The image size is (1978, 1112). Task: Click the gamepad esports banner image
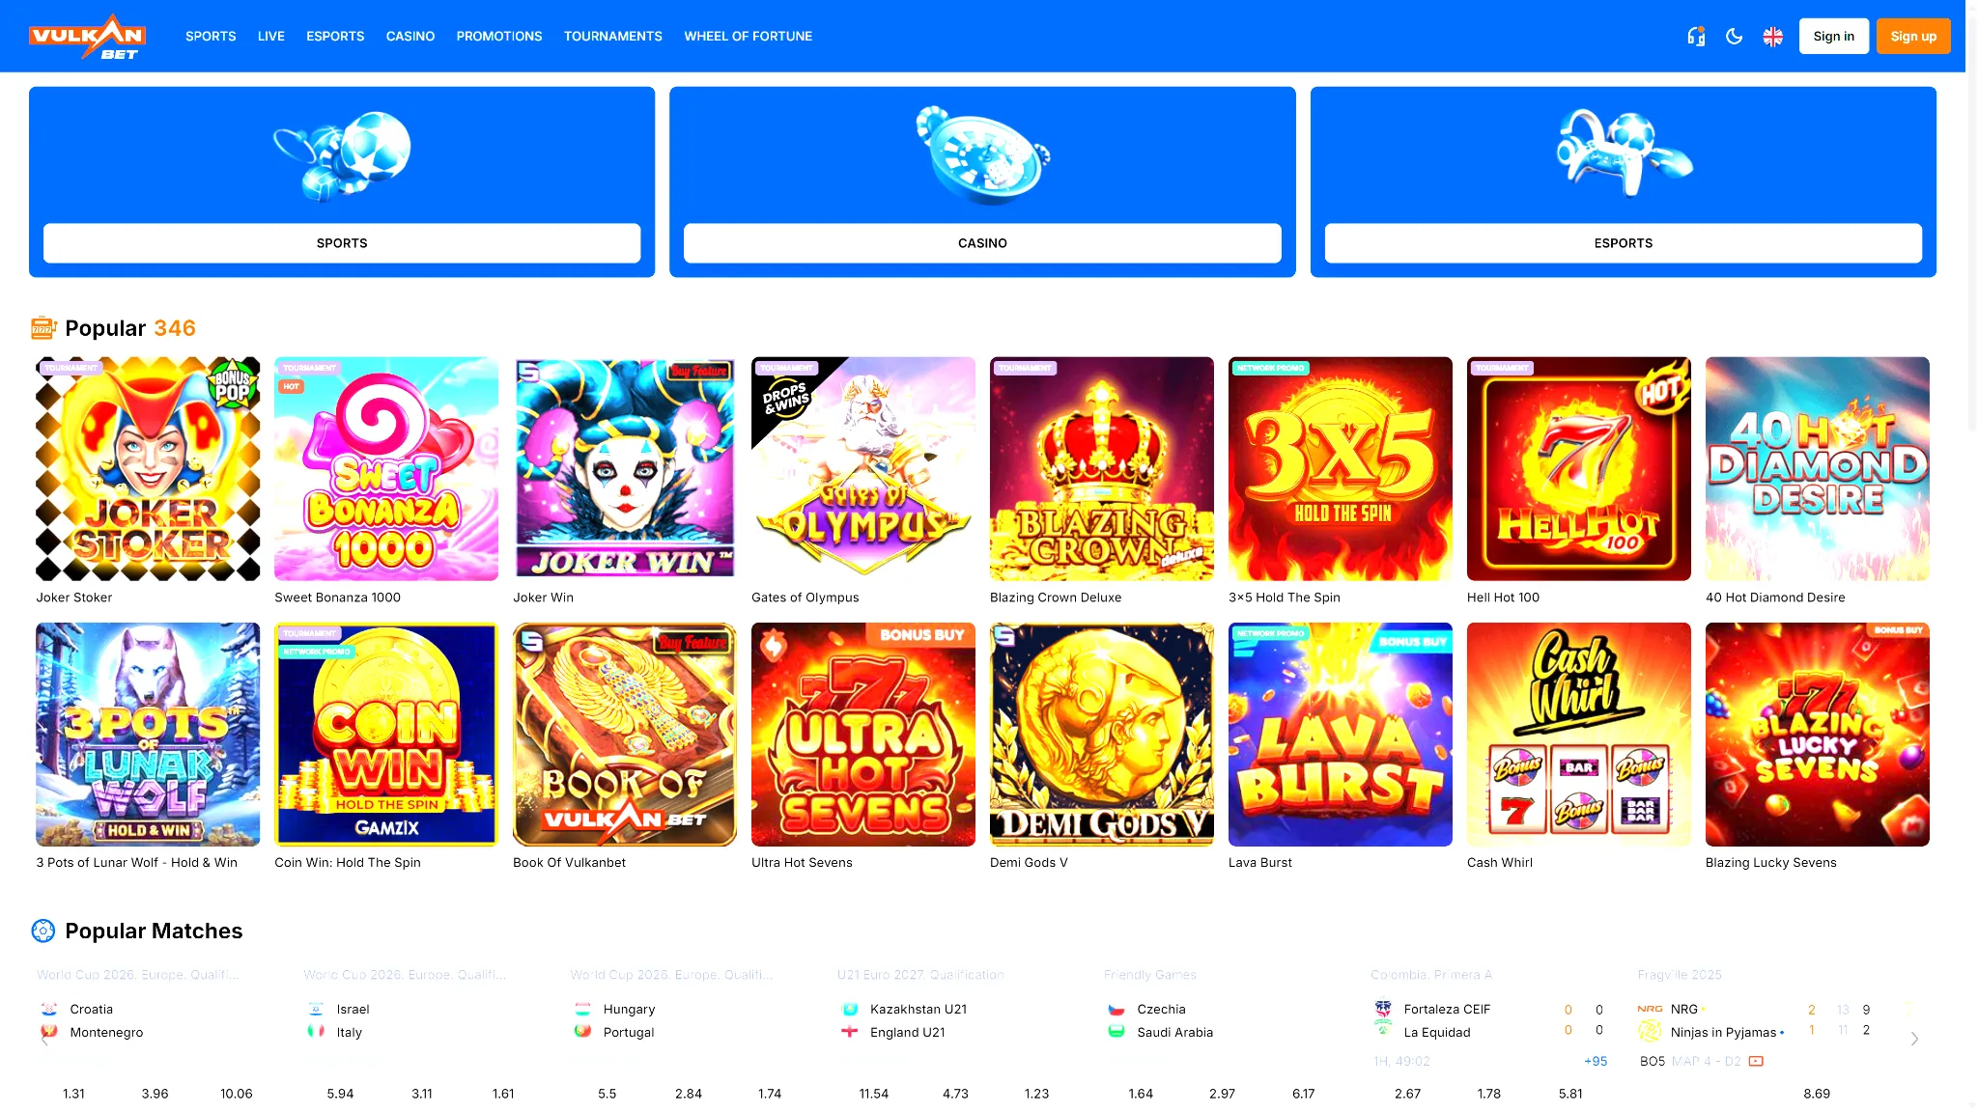(x=1624, y=153)
